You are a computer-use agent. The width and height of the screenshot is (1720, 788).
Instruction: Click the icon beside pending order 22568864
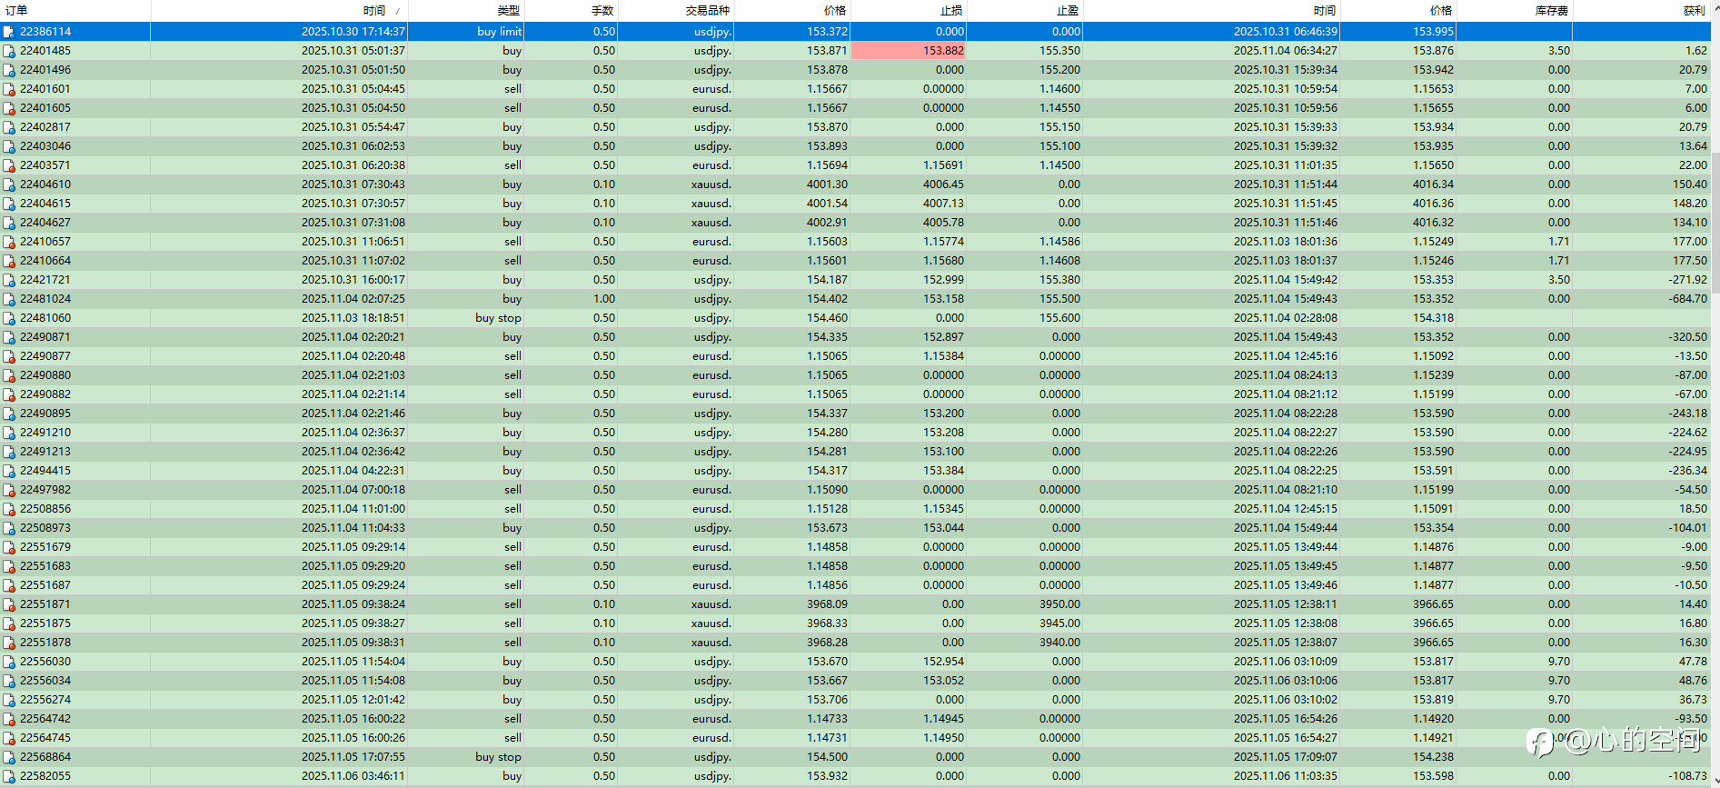9,757
